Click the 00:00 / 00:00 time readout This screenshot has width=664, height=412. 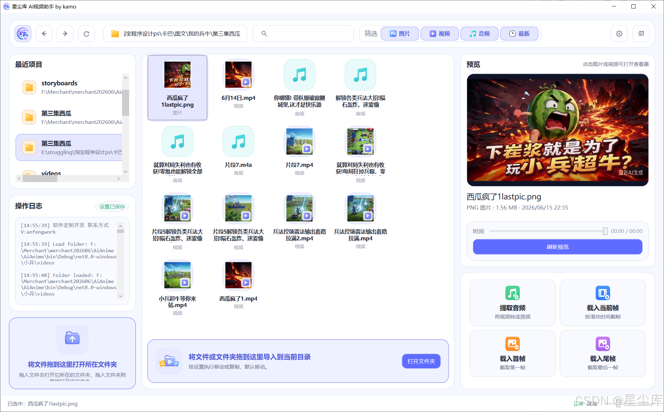coord(626,231)
